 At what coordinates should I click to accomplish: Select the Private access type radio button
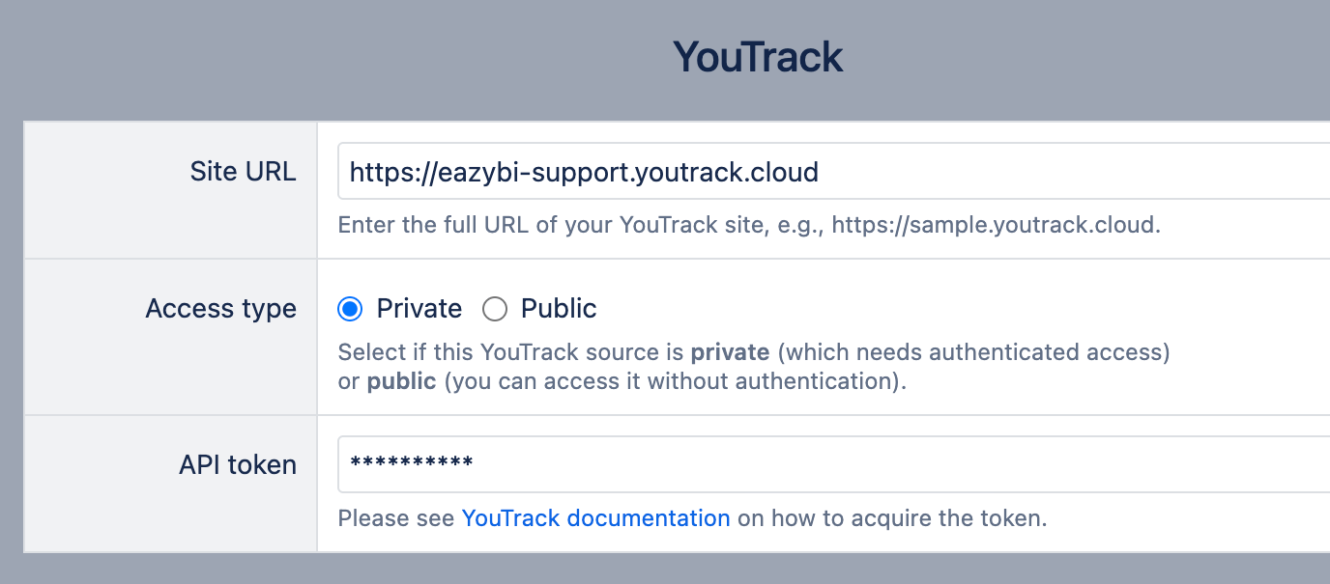350,309
